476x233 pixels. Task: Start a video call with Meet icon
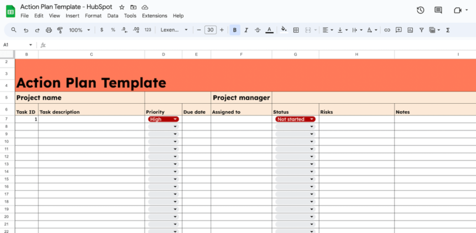[x=457, y=11]
